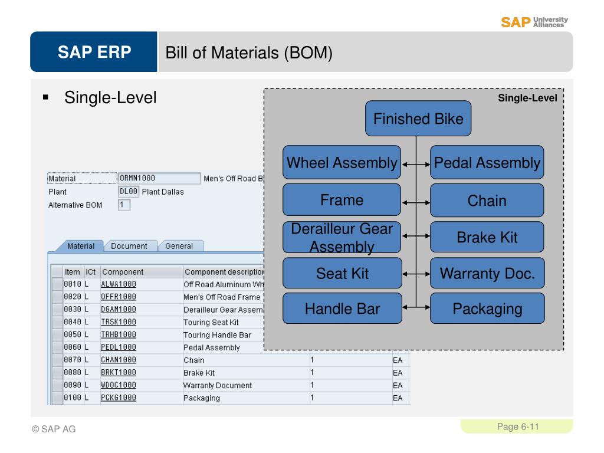This screenshot has height=453, width=604.
Task: Open component link ALWA1000
Action: pyautogui.click(x=119, y=284)
